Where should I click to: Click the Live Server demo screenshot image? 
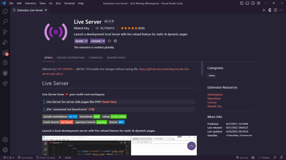click(119, 145)
